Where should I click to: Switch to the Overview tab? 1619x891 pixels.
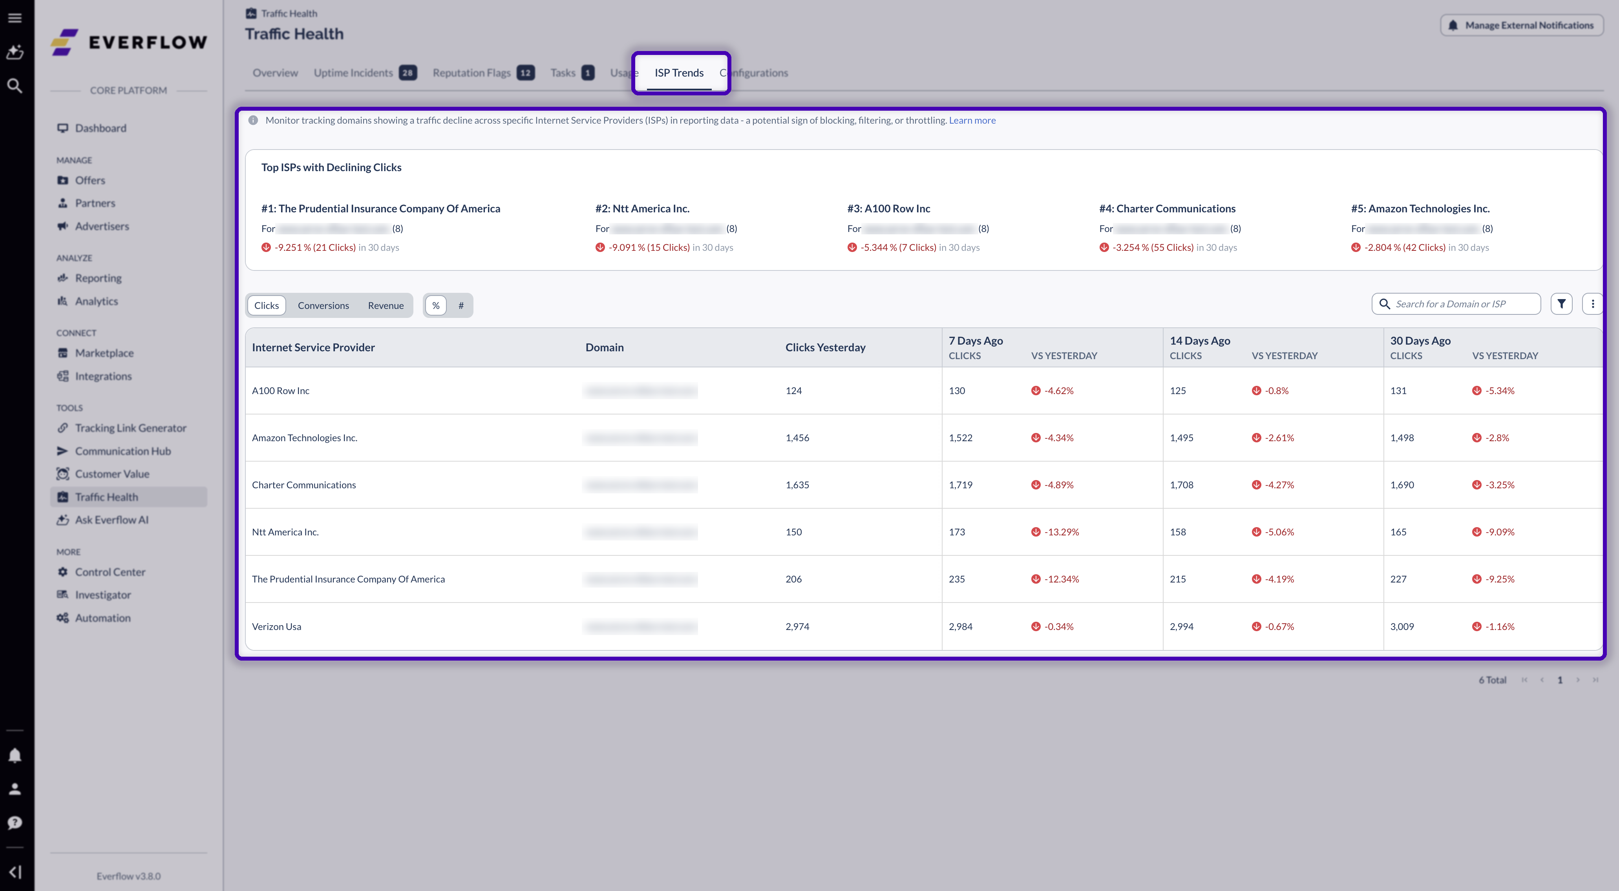(x=275, y=73)
